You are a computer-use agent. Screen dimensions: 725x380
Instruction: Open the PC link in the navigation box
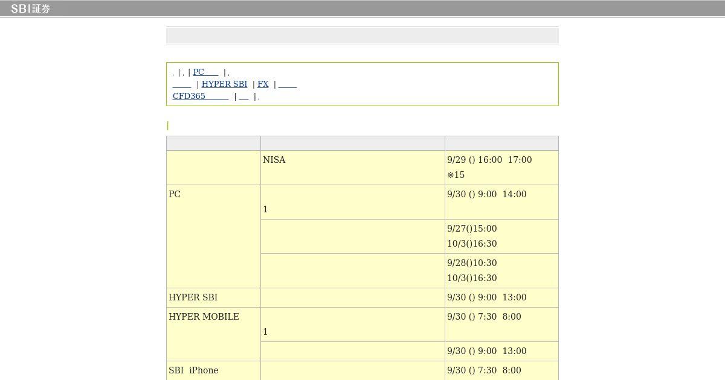click(205, 72)
